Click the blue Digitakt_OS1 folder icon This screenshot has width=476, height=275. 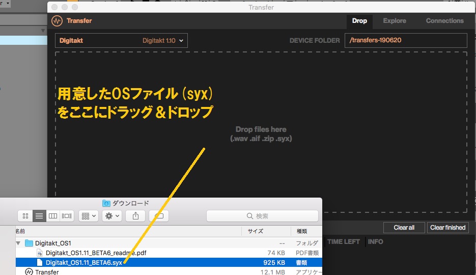click(29, 243)
